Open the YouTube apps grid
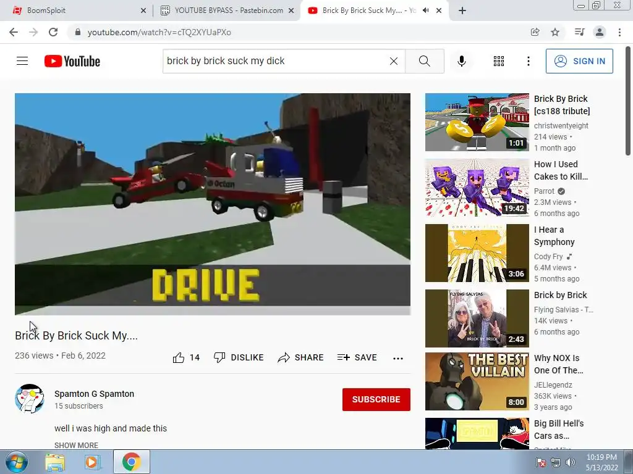633x474 pixels. [x=499, y=61]
